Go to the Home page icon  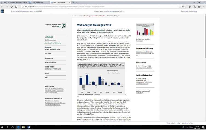pos(16,7)
